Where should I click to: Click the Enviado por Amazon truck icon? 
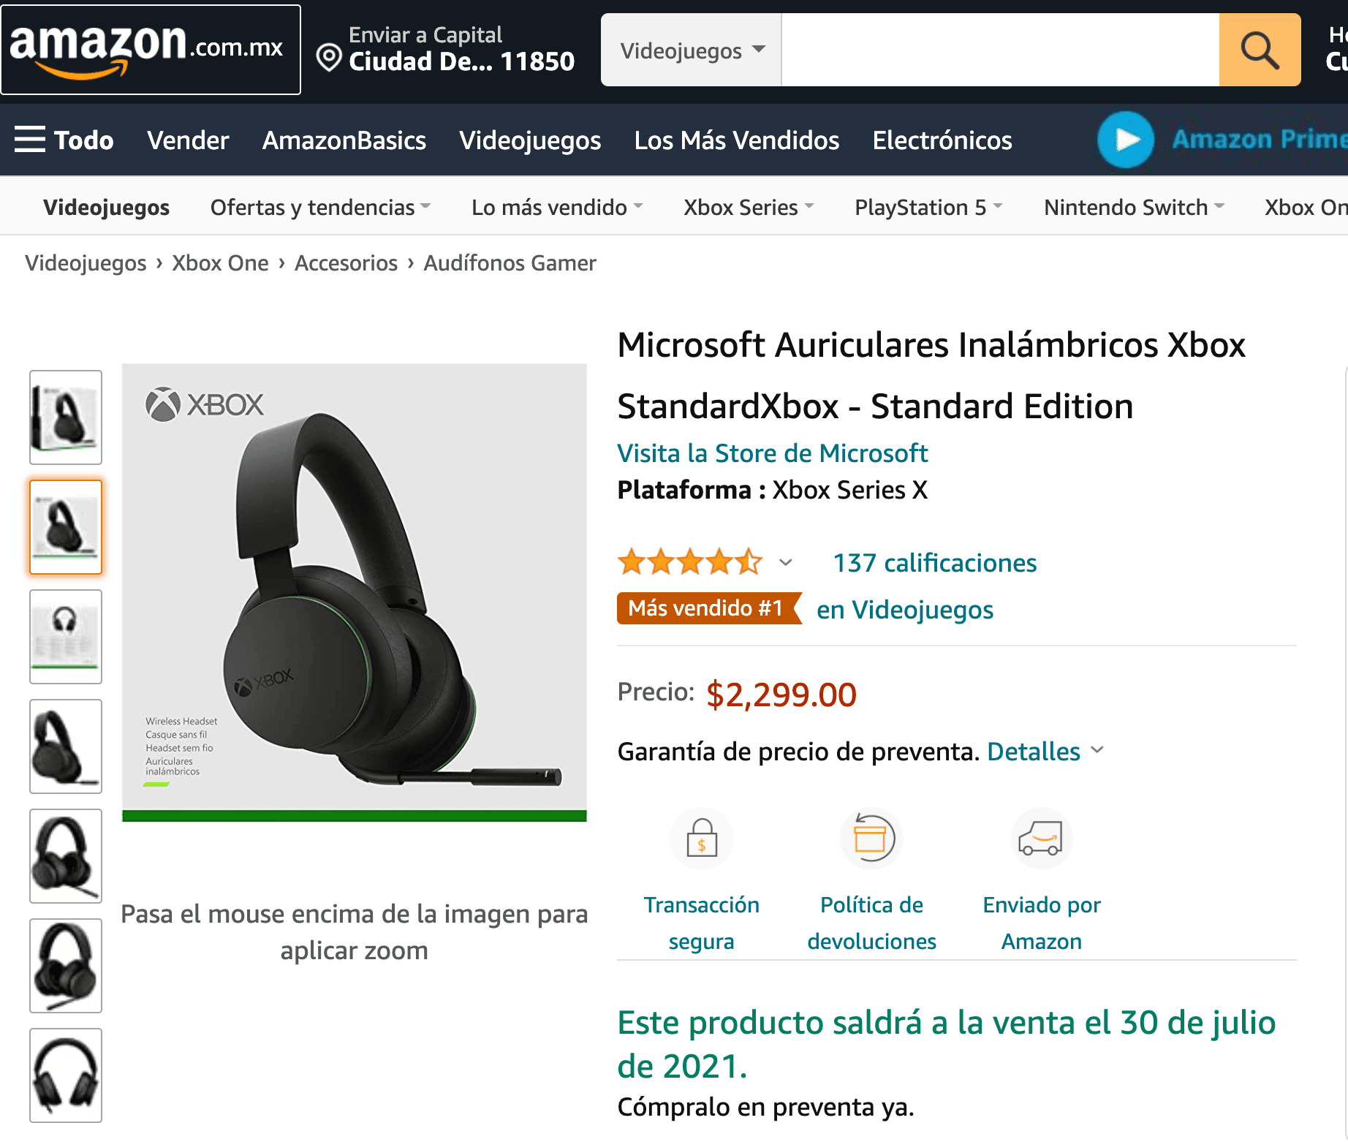coord(1041,838)
